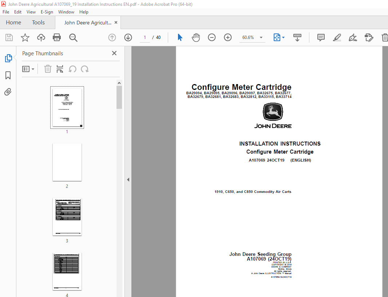Activate the Hand pan tool
This screenshot has height=297, width=388.
196,37
